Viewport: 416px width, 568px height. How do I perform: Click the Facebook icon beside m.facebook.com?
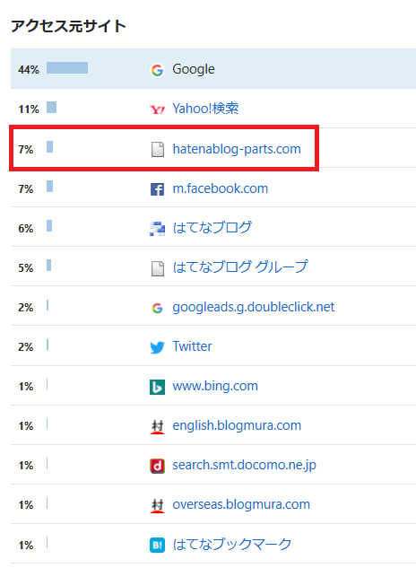point(157,189)
